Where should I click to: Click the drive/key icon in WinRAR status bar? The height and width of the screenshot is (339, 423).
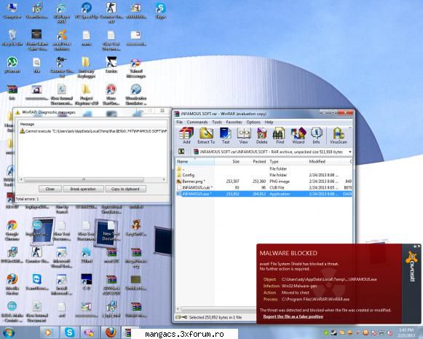(x=181, y=317)
